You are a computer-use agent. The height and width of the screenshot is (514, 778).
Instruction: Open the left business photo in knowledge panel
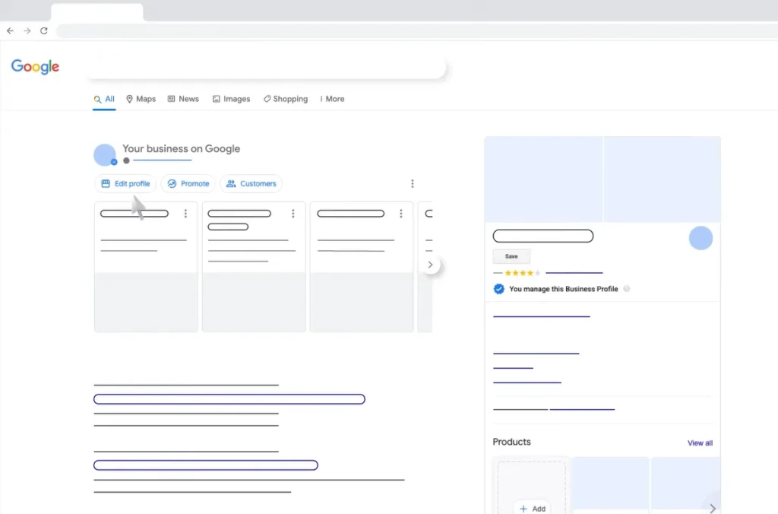coord(543,179)
